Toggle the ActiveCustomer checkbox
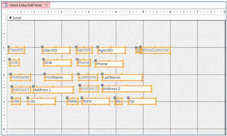 pyautogui.click(x=138, y=50)
